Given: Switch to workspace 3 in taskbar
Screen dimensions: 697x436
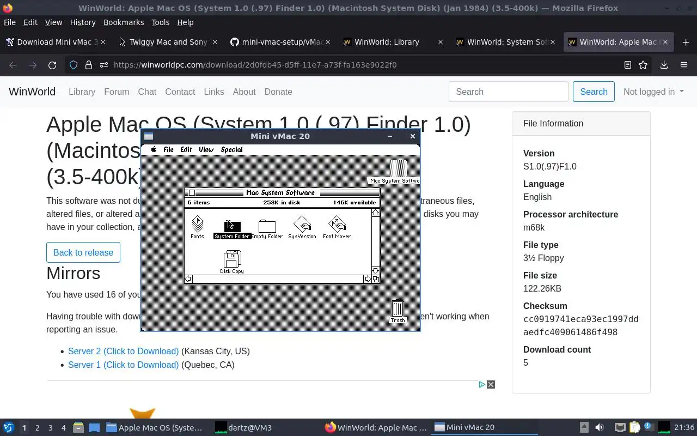Looking at the screenshot, I should click(50, 428).
